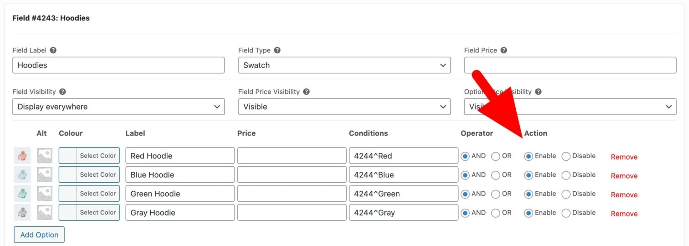Viewport: 689px width, 246px height.
Task: Open the Field Price Visibility dropdown
Action: tap(344, 107)
